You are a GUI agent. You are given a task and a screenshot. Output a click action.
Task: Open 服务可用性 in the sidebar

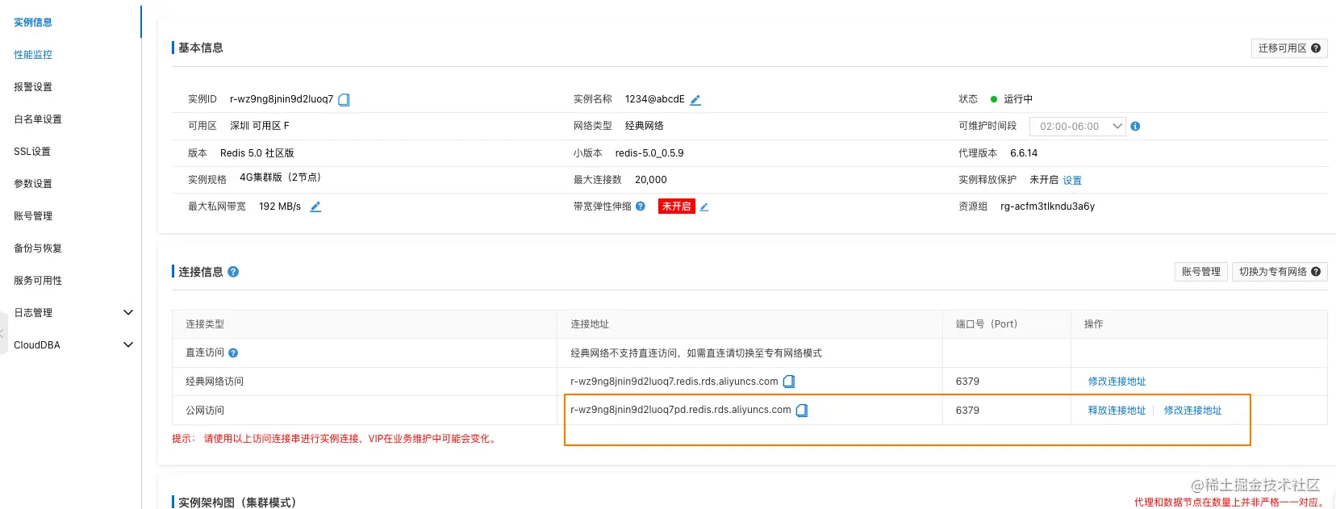pos(38,281)
